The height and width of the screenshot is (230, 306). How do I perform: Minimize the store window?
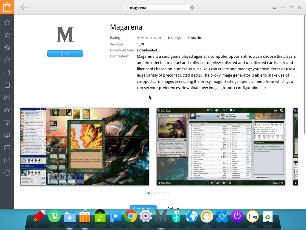283,7
